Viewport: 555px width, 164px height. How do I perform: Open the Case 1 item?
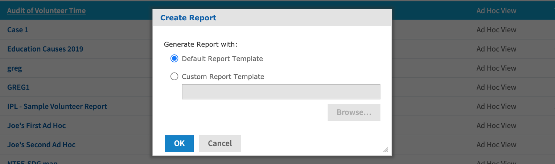point(18,30)
